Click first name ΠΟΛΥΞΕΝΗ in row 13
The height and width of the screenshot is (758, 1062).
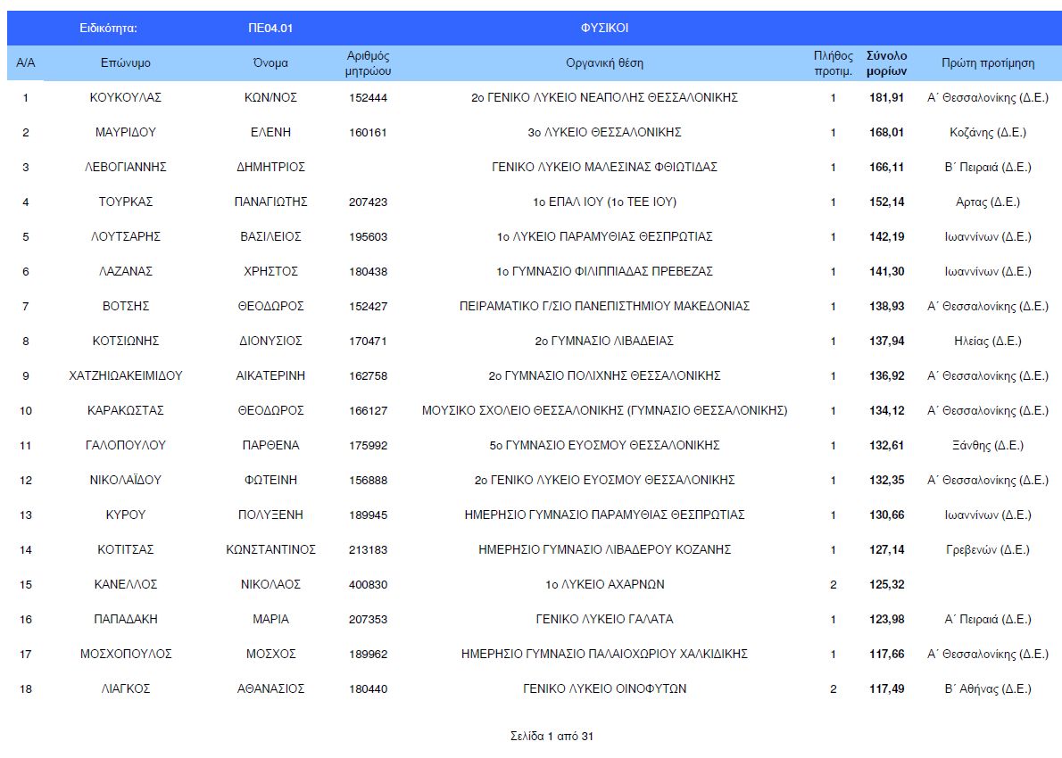270,515
